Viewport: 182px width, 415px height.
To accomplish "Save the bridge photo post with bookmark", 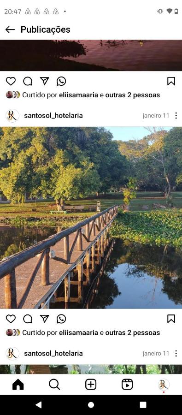I will point(171,319).
